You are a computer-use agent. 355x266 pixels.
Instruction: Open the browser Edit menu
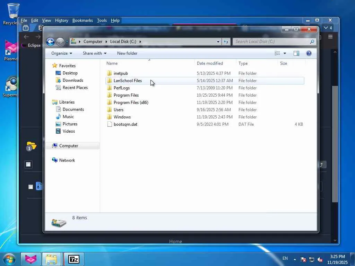point(34,20)
